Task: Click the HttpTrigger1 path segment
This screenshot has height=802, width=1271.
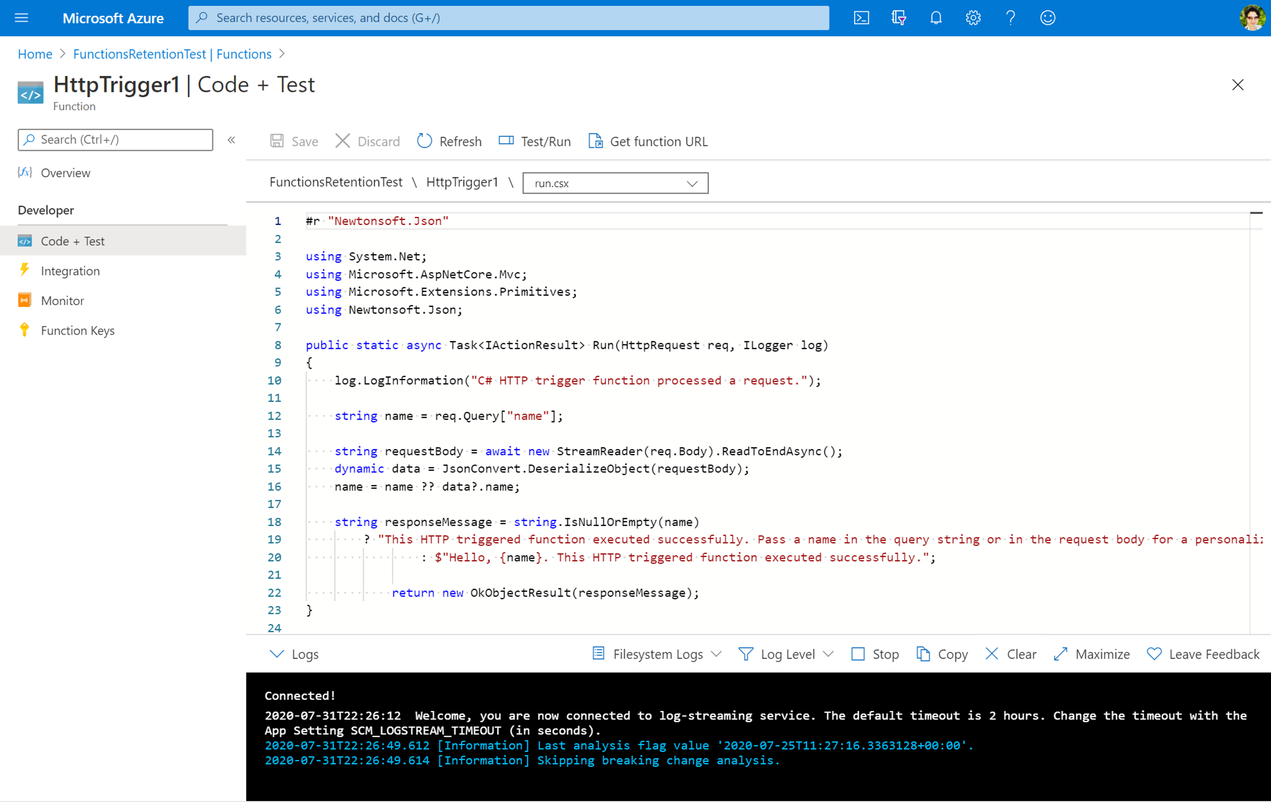Action: [x=462, y=182]
